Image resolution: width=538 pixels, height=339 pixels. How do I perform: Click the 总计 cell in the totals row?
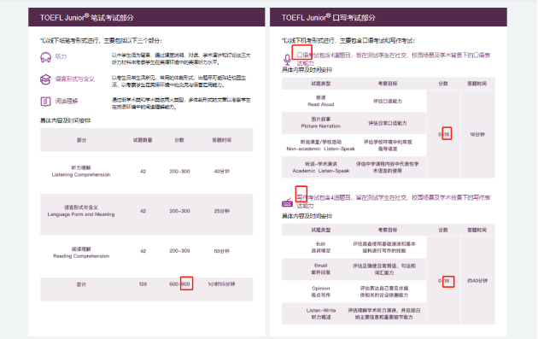81,284
